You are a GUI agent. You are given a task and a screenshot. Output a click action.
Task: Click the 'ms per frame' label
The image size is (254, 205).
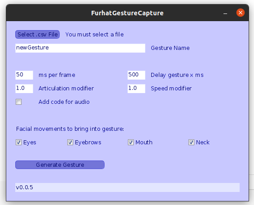coord(57,75)
